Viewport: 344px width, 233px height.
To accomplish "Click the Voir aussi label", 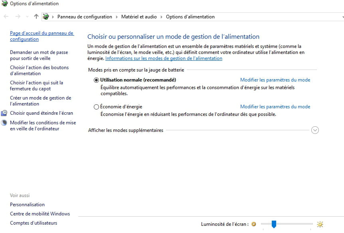I will click(20, 195).
